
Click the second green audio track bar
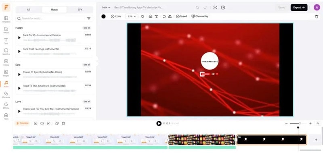coord(202,147)
